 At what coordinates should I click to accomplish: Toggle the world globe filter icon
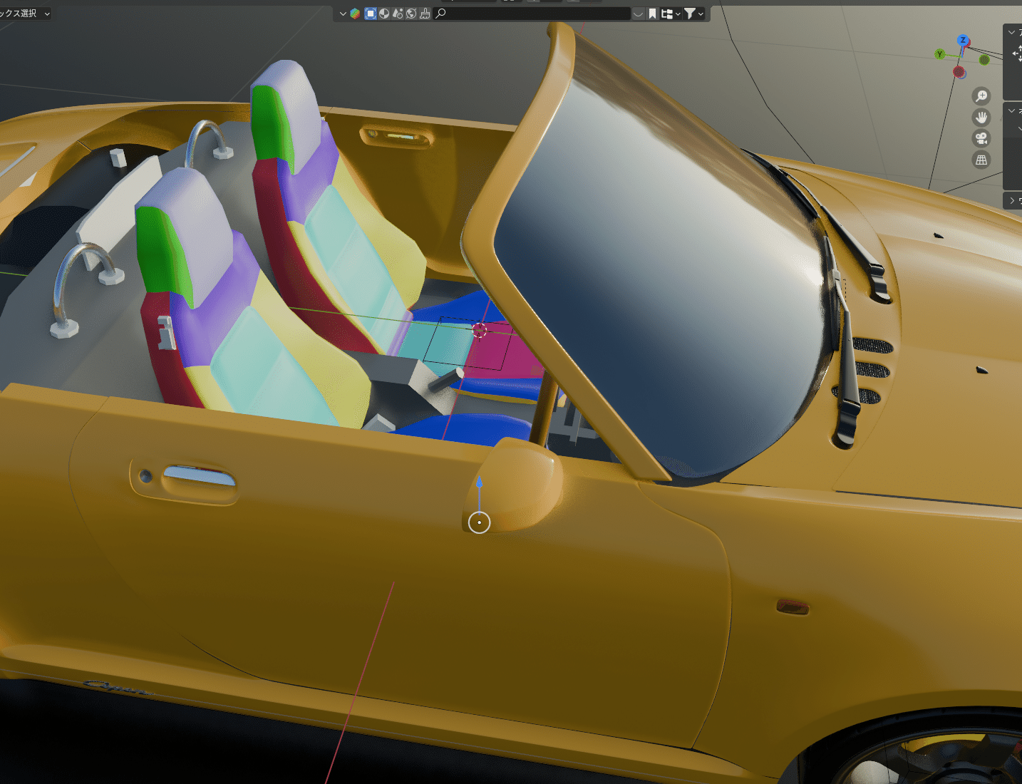411,14
